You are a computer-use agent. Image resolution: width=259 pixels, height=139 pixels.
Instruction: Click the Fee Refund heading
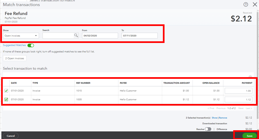[x=16, y=13]
